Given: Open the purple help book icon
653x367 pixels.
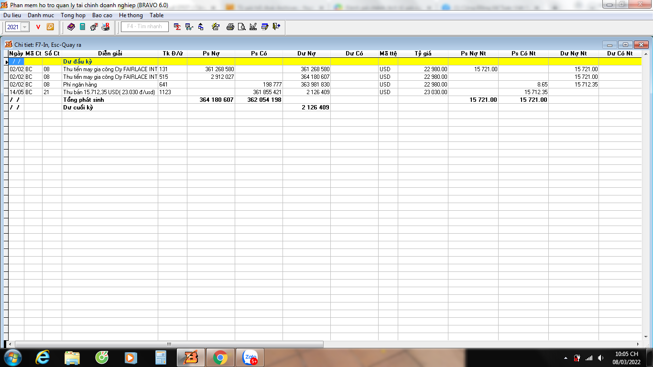Looking at the screenshot, I should (x=71, y=27).
